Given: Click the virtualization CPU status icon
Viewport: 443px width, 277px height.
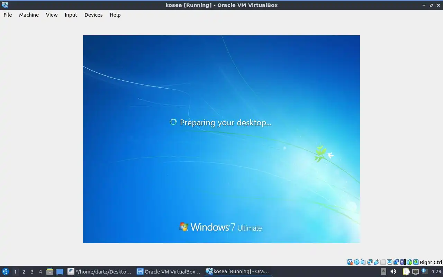Looking at the screenshot, I should click(x=403, y=262).
